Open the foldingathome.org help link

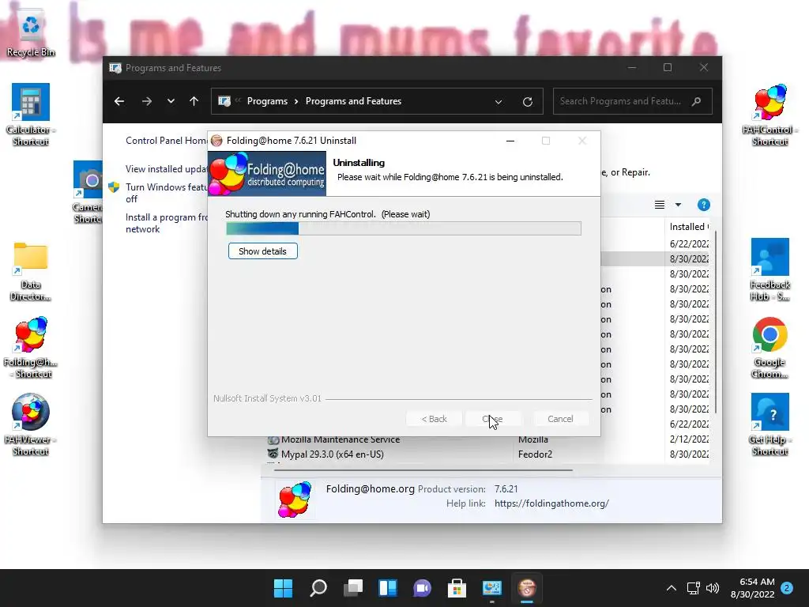coord(551,503)
